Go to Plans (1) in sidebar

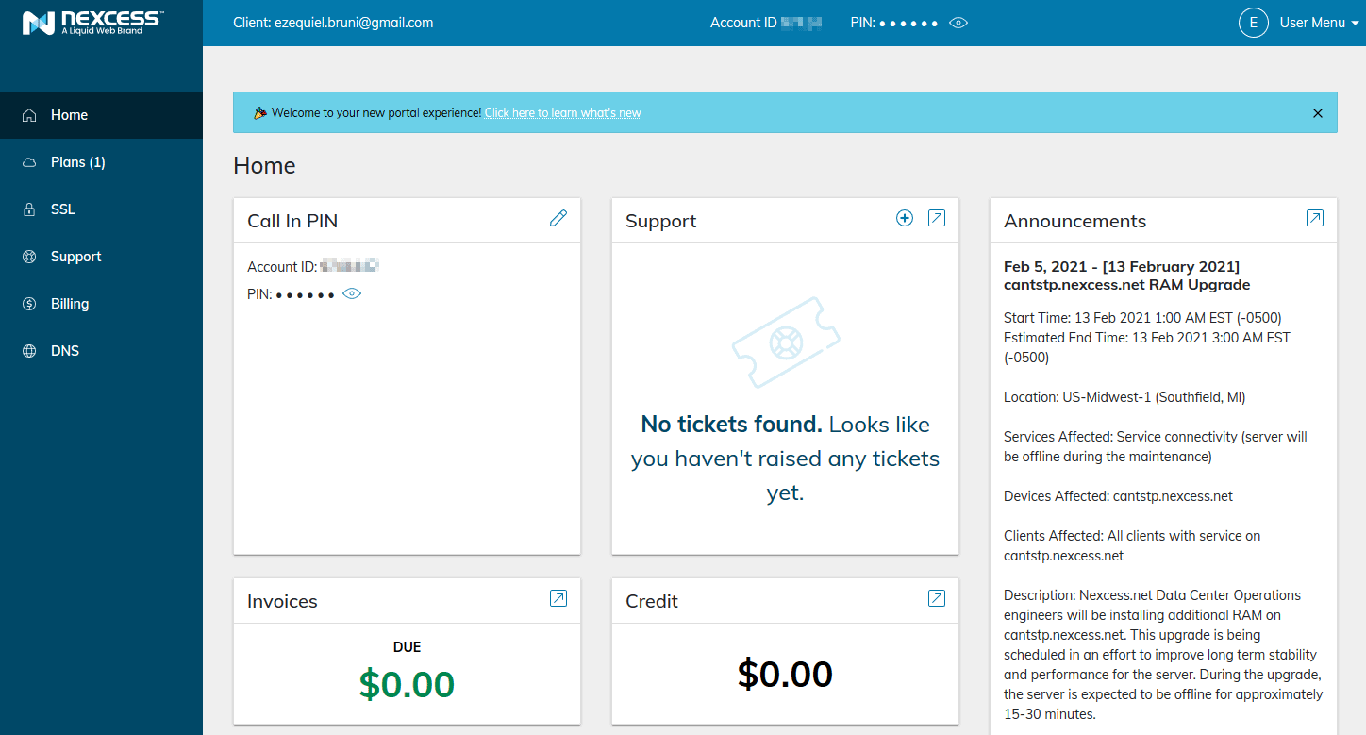click(78, 162)
